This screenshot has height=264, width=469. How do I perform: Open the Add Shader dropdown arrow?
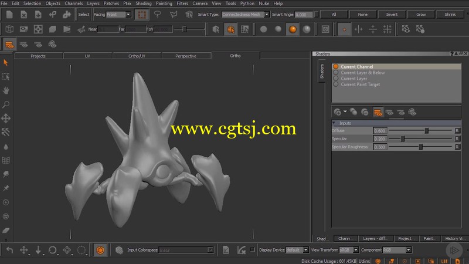(345, 111)
